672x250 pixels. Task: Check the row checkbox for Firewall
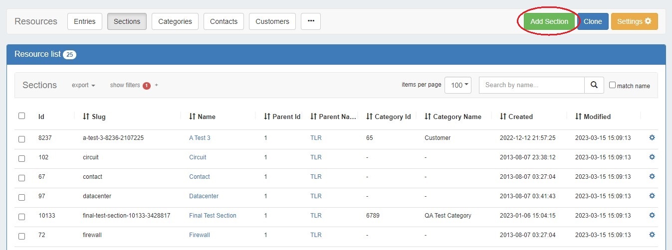point(21,236)
